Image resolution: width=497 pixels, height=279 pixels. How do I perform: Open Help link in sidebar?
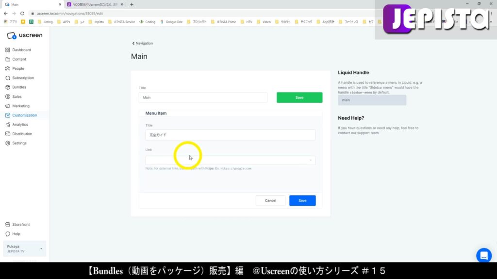click(16, 234)
